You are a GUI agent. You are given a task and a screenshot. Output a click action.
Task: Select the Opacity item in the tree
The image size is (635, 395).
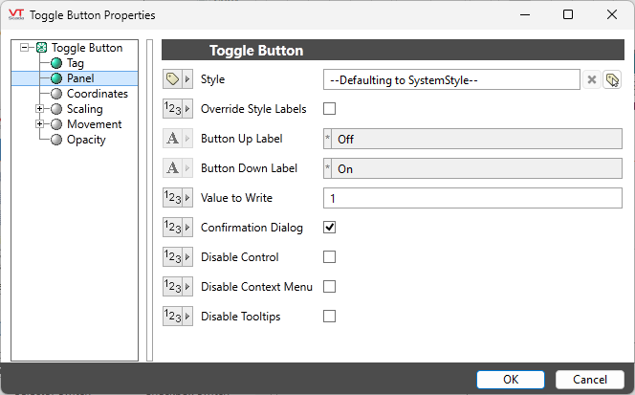point(86,140)
